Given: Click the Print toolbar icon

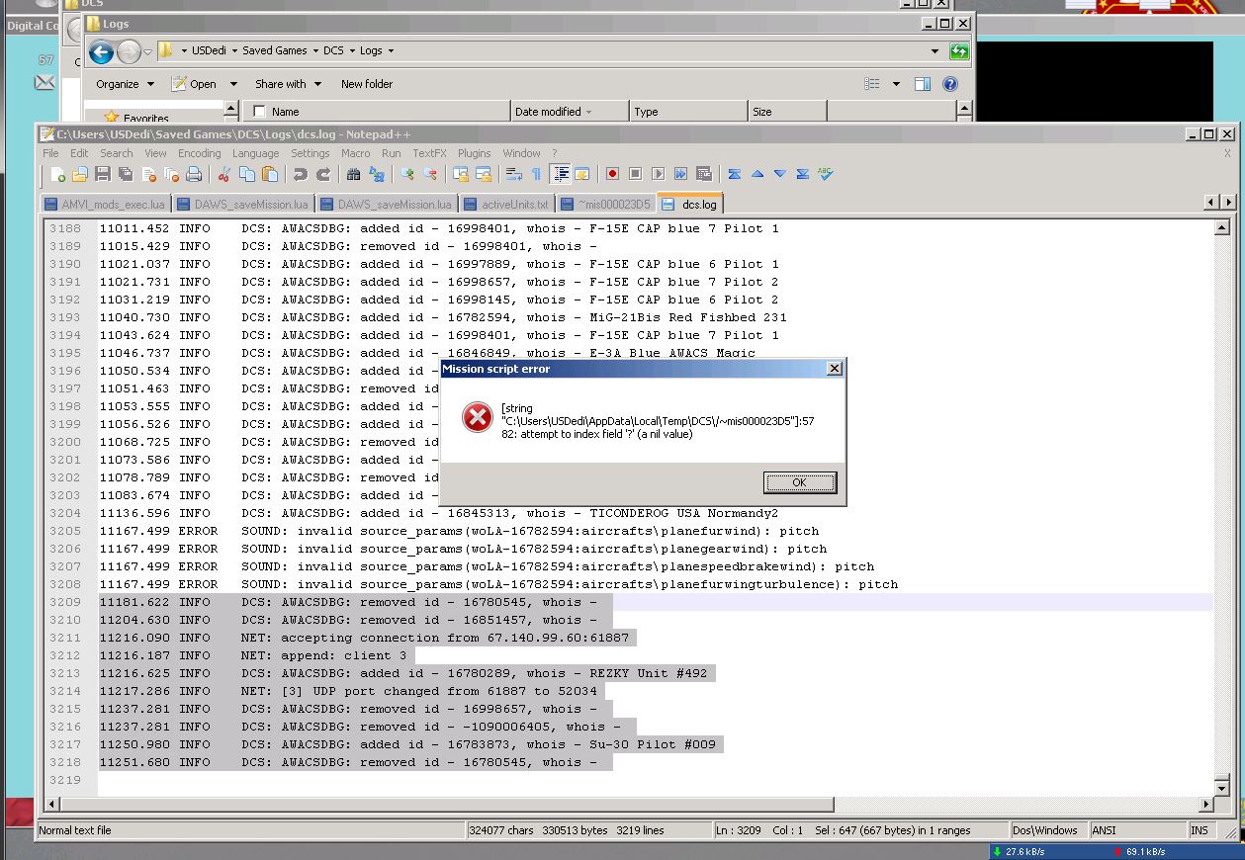Looking at the screenshot, I should [194, 174].
